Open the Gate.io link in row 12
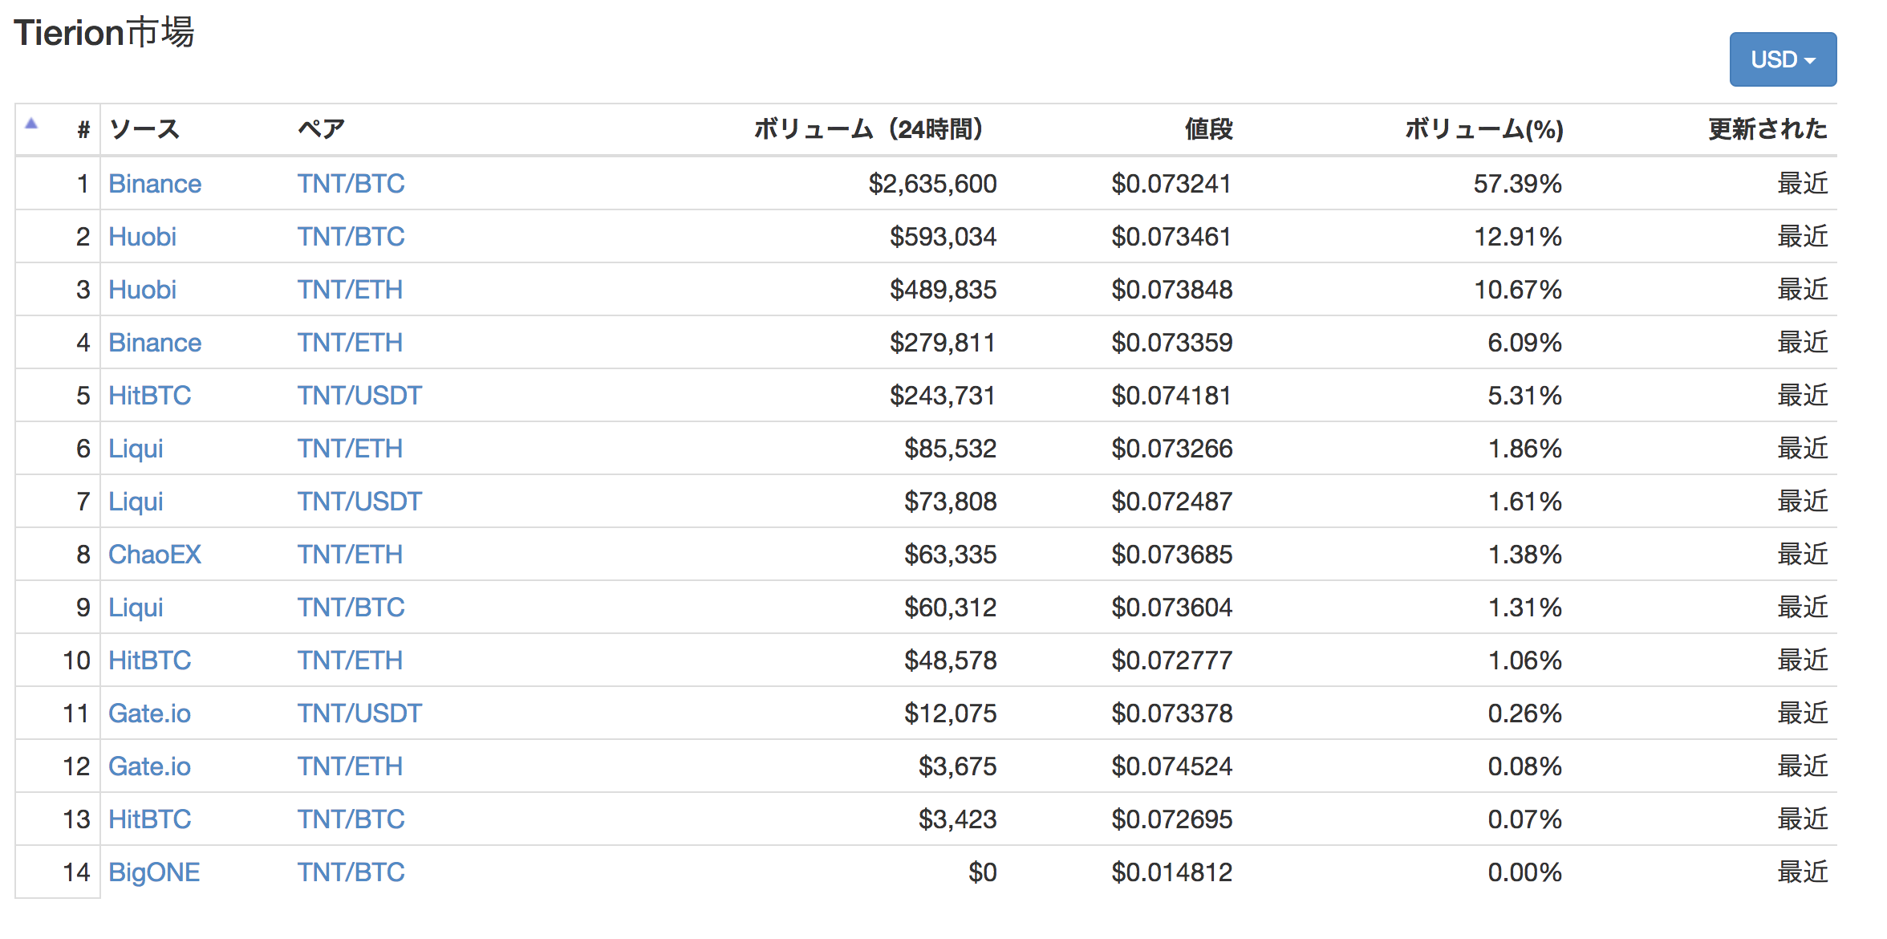 pos(149,766)
